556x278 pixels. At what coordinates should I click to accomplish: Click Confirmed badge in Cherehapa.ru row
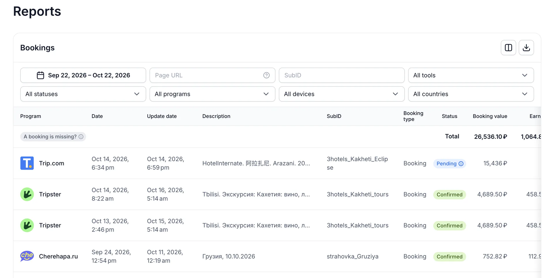point(449,257)
